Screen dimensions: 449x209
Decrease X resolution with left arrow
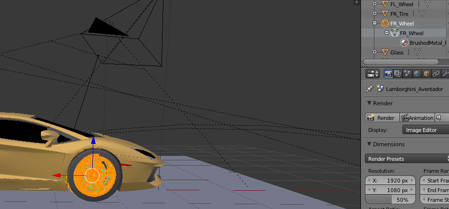369,180
